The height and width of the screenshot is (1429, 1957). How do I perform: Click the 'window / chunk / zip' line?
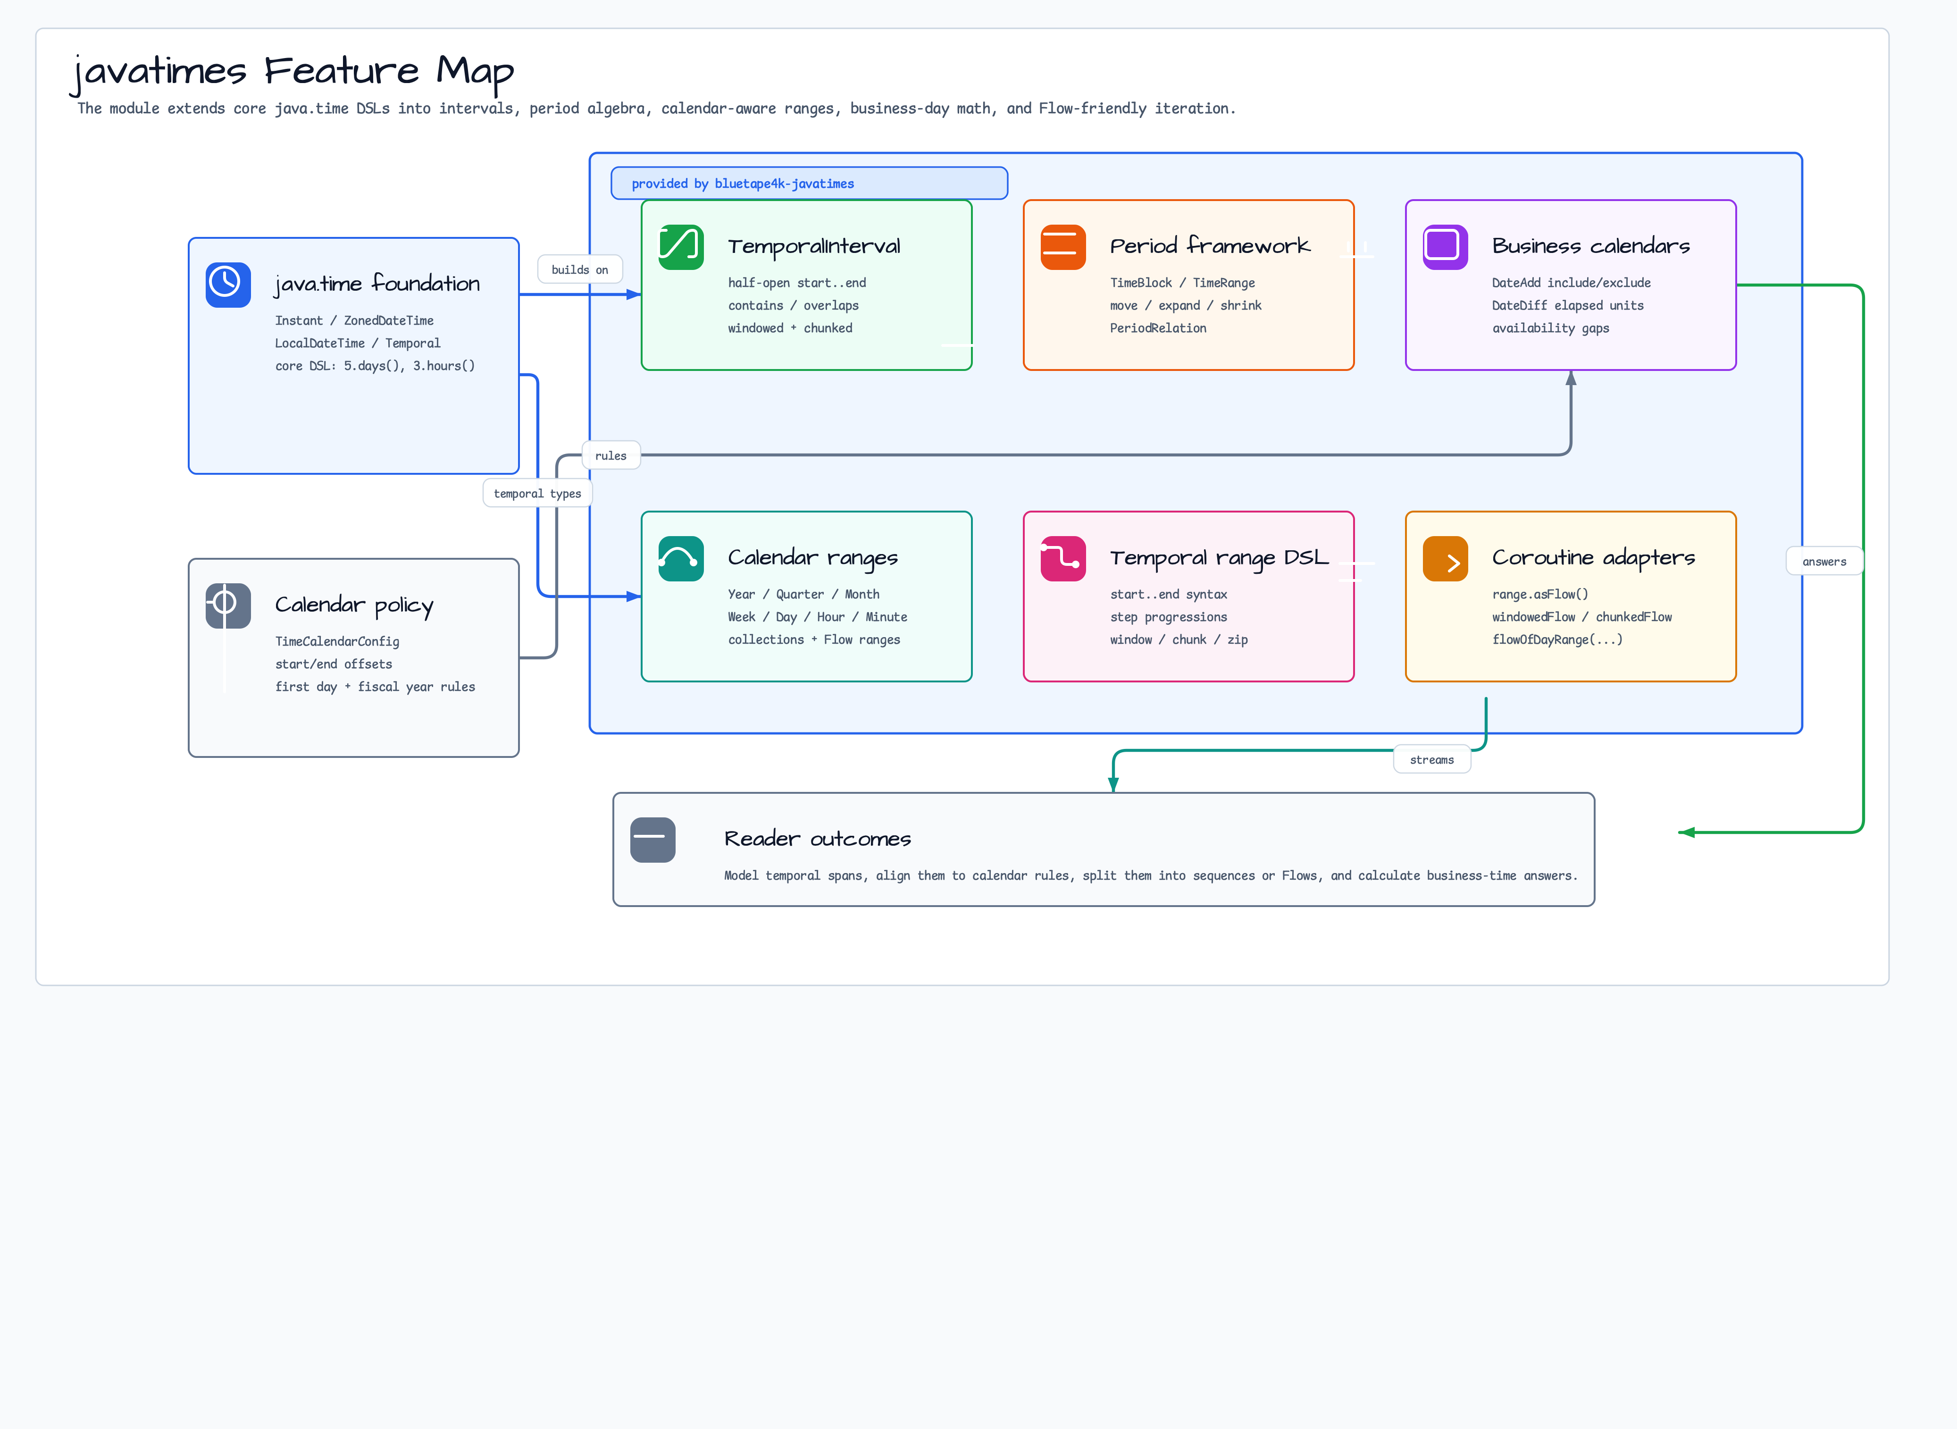pos(1179,639)
